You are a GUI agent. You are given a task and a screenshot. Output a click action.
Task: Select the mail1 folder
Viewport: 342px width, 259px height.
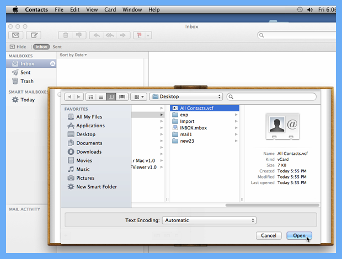(205, 134)
